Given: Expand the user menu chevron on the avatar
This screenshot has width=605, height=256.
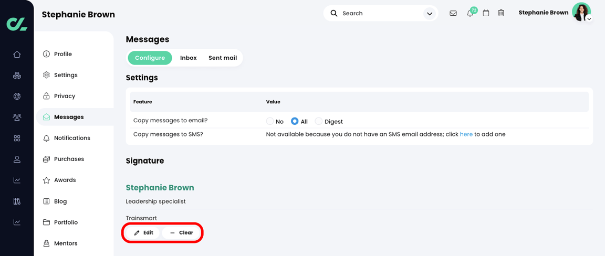Looking at the screenshot, I should click(x=589, y=18).
